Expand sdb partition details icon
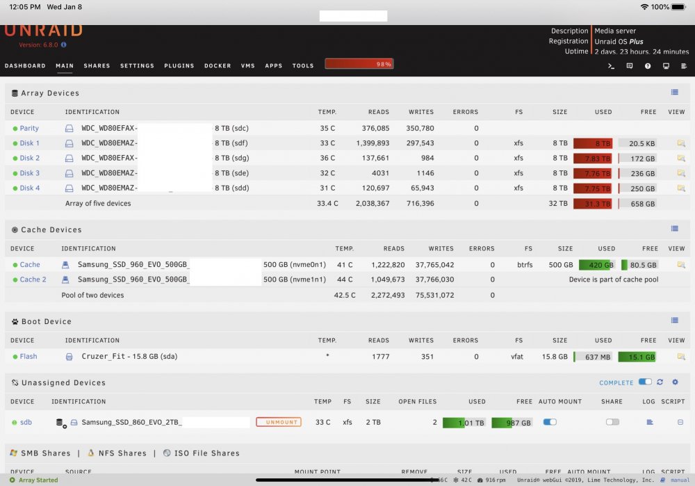 [61, 423]
